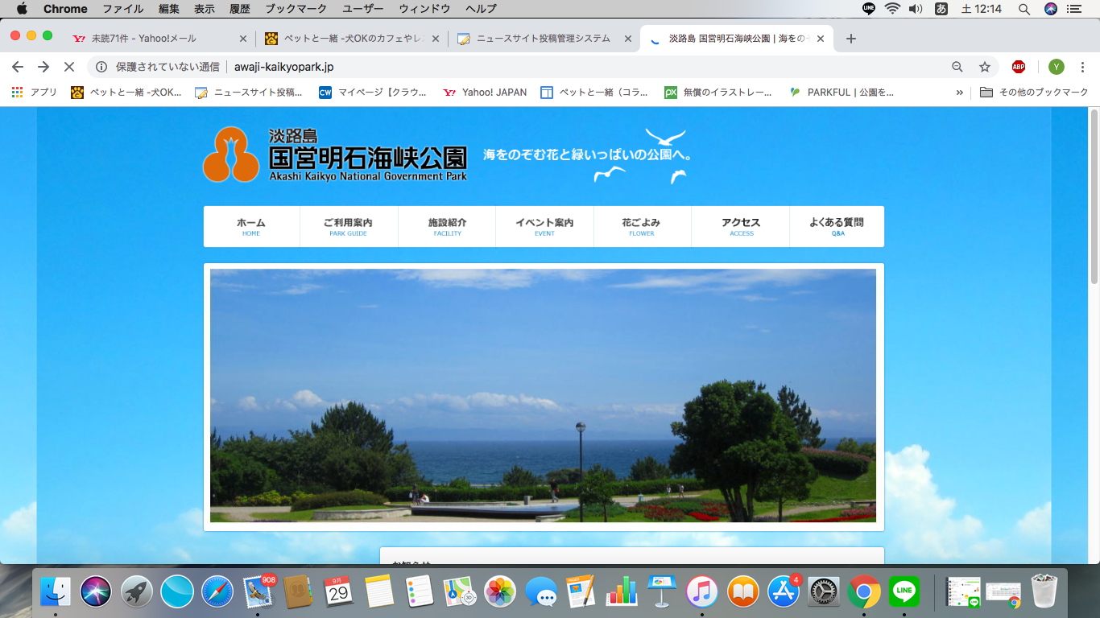Open アクセス ACCESS link
The height and width of the screenshot is (618, 1100).
[741, 227]
